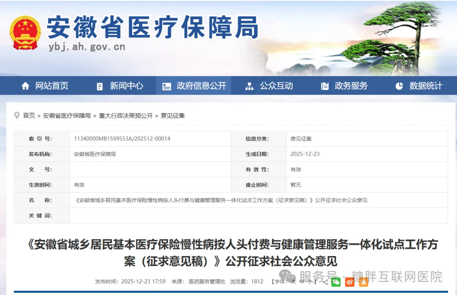Open 安徽省医疗保障局 breadcrumb link
The height and width of the screenshot is (295, 457).
pyautogui.click(x=67, y=116)
